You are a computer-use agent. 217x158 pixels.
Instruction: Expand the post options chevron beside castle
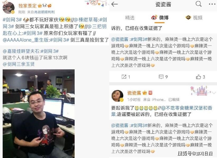[214, 93]
